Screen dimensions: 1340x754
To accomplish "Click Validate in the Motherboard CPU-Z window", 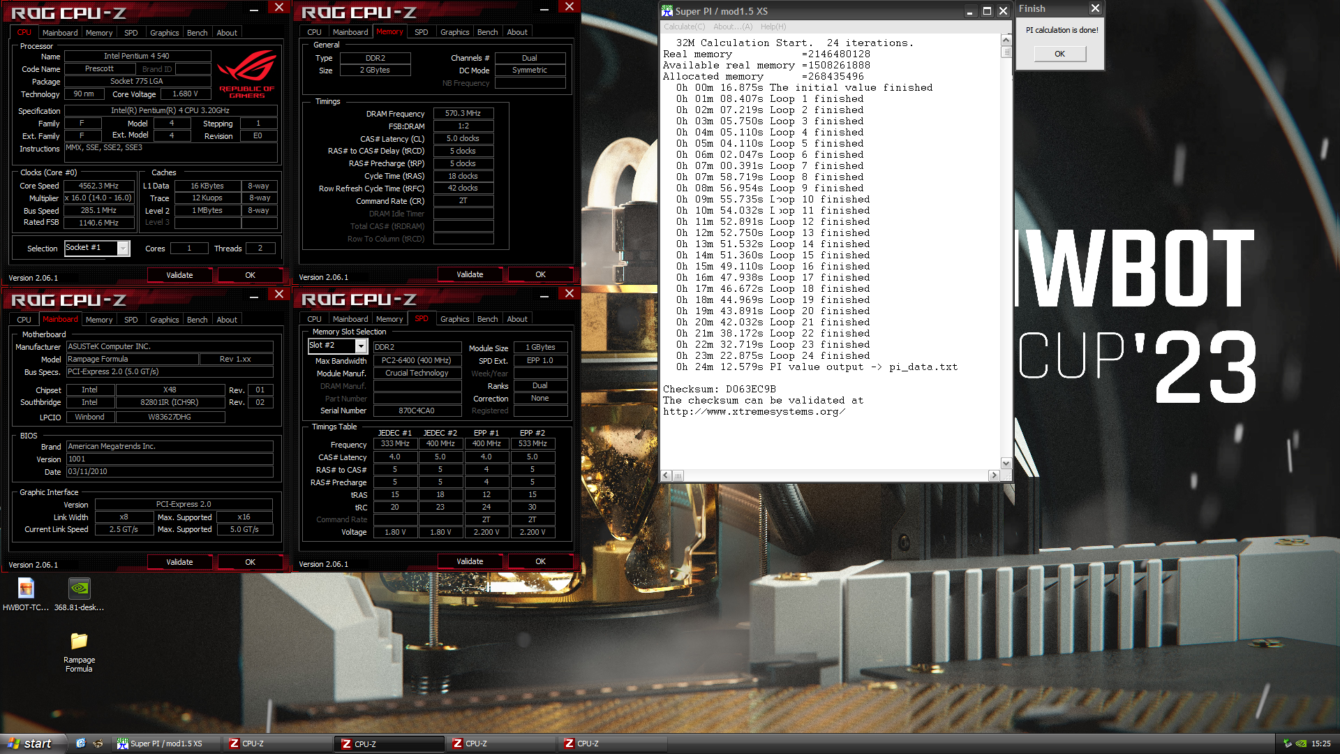I will [179, 562].
